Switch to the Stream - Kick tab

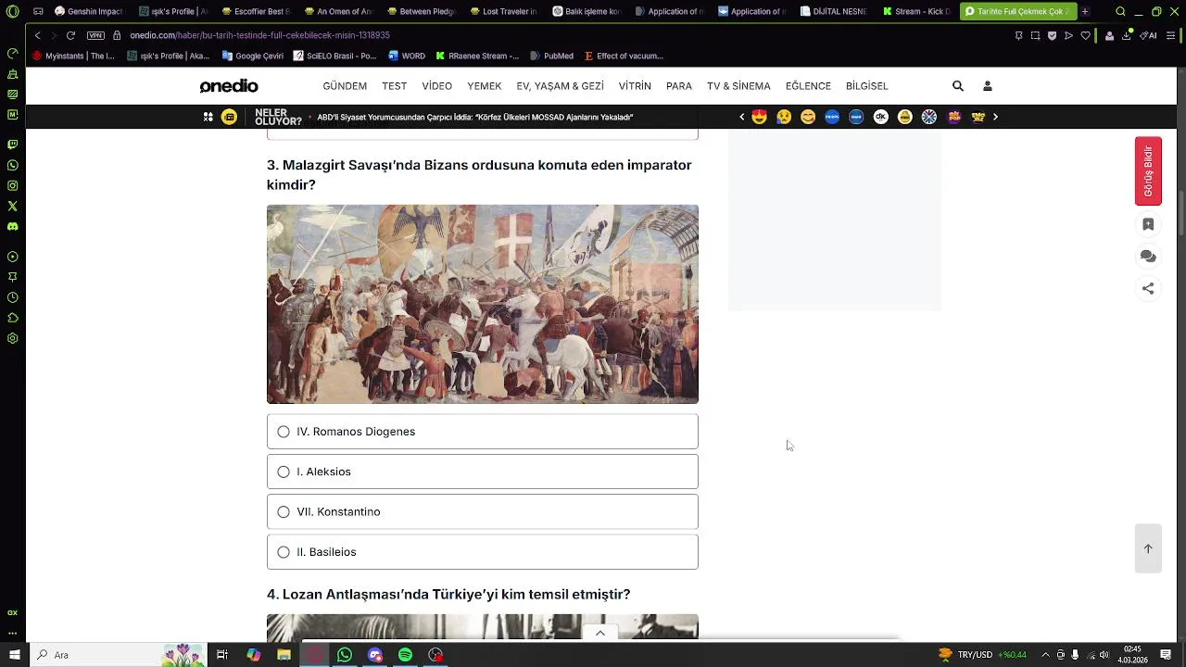click(916, 11)
